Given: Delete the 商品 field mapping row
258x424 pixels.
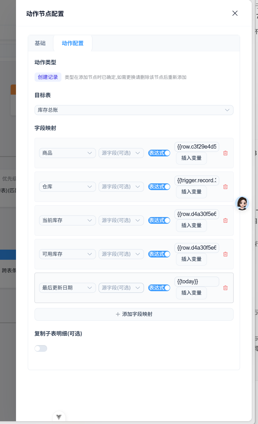Looking at the screenshot, I should point(225,153).
